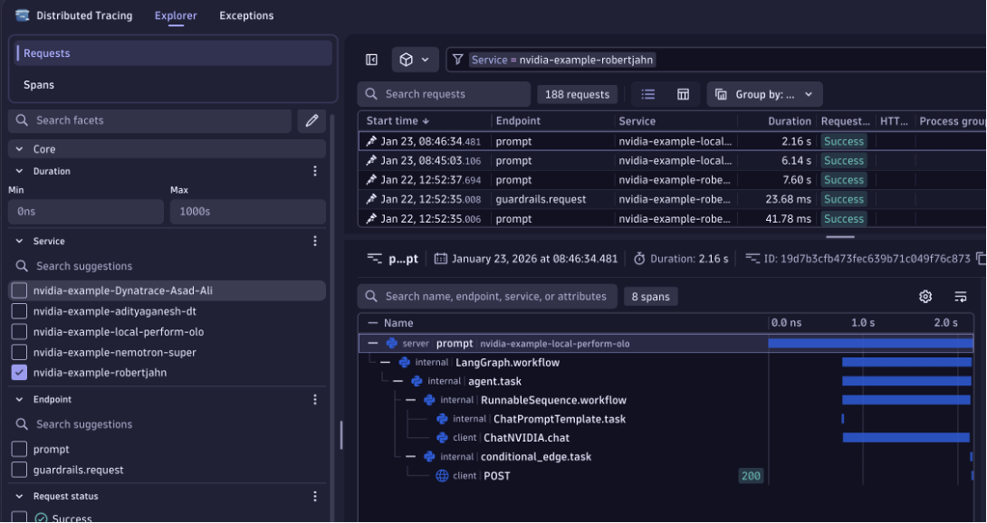The image size is (987, 523).
Task: Open span list settings gear
Action: click(925, 297)
